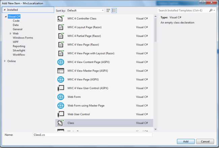Viewport: 219px width, 148px height.
Task: Click the View User Control (ASPX) icon
Action: 61,88
